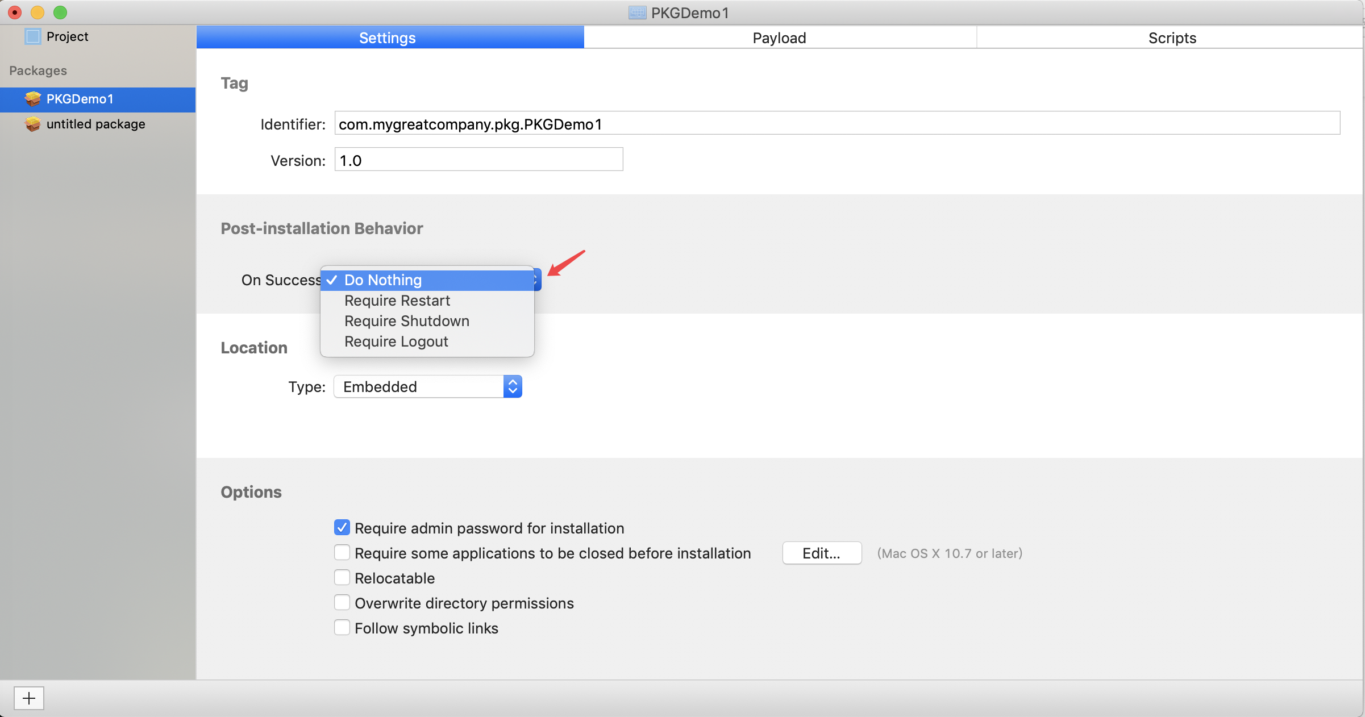The image size is (1365, 717).
Task: Choose Require Logout in the On Success menu
Action: point(396,341)
